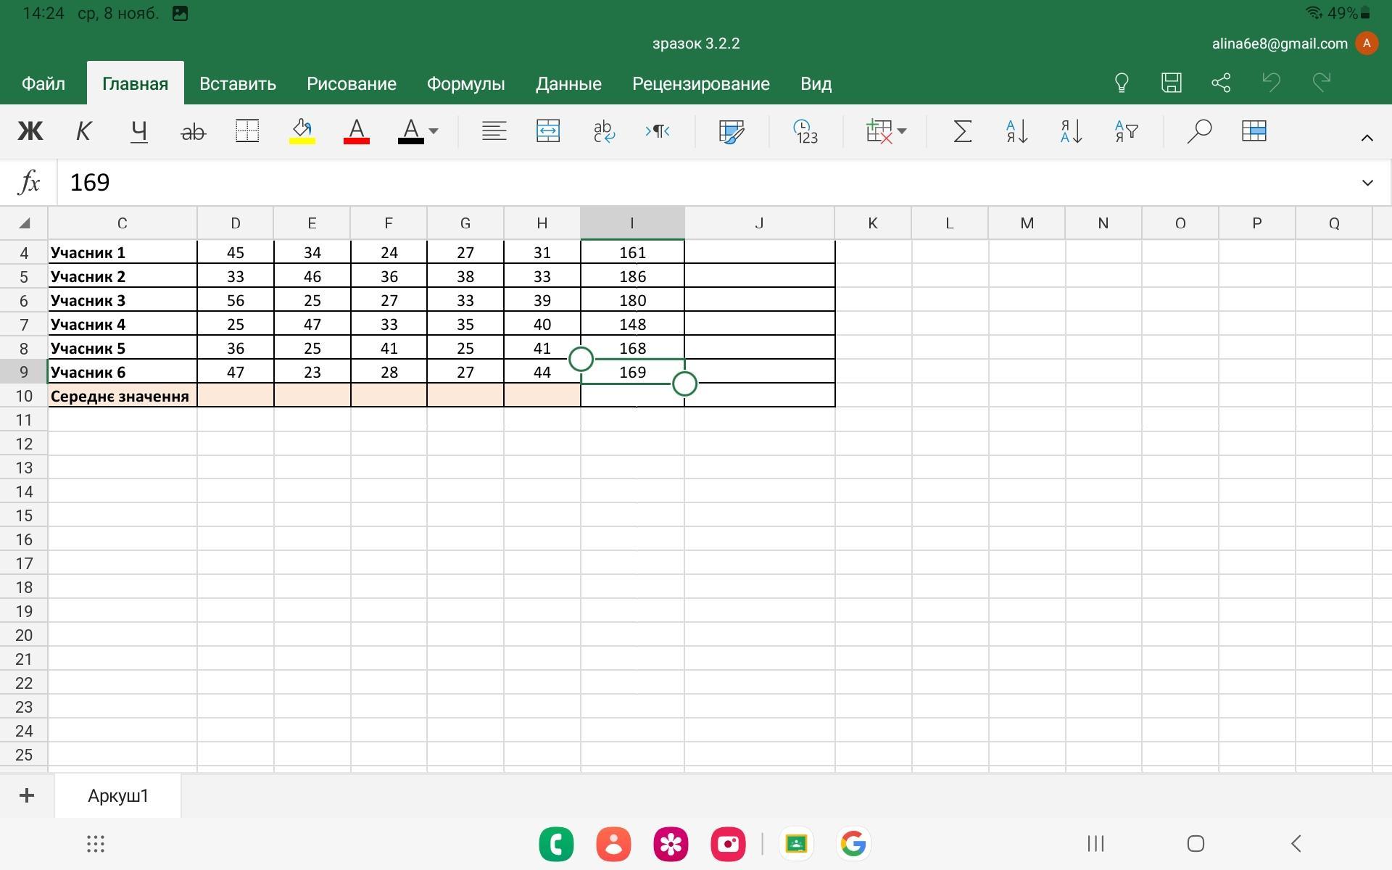This screenshot has height=870, width=1392.
Task: Sort ascending with the A-Я arrow icon
Action: [x=1016, y=131]
